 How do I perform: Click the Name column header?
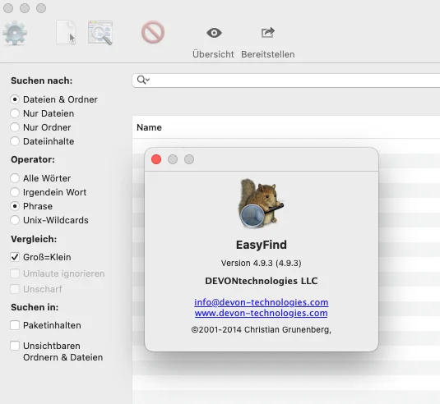click(149, 127)
